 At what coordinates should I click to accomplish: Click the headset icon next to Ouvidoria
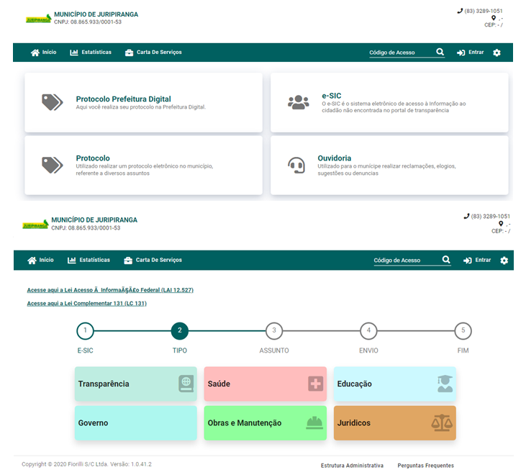pos(296,165)
